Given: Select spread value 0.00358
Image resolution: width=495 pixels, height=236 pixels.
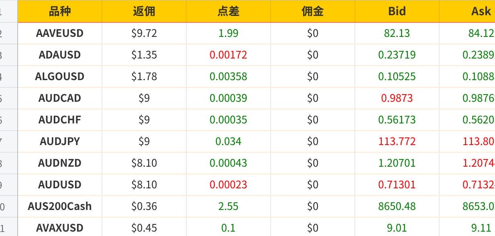Looking at the screenshot, I should pos(228,77).
